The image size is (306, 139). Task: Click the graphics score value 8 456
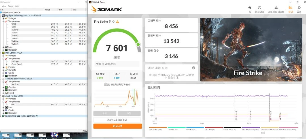pos(171,26)
